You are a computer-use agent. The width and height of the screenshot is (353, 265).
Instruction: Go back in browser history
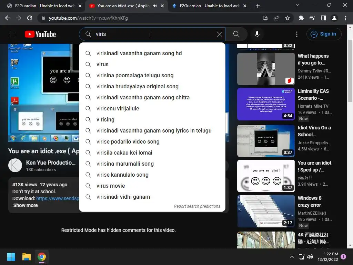[x=8, y=18]
